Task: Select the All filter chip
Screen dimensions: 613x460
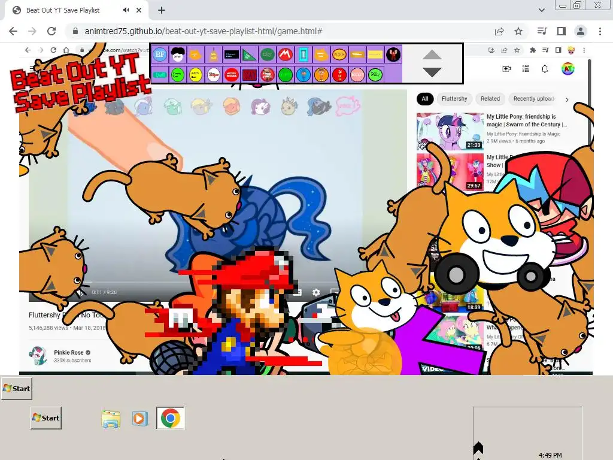Action: (425, 99)
